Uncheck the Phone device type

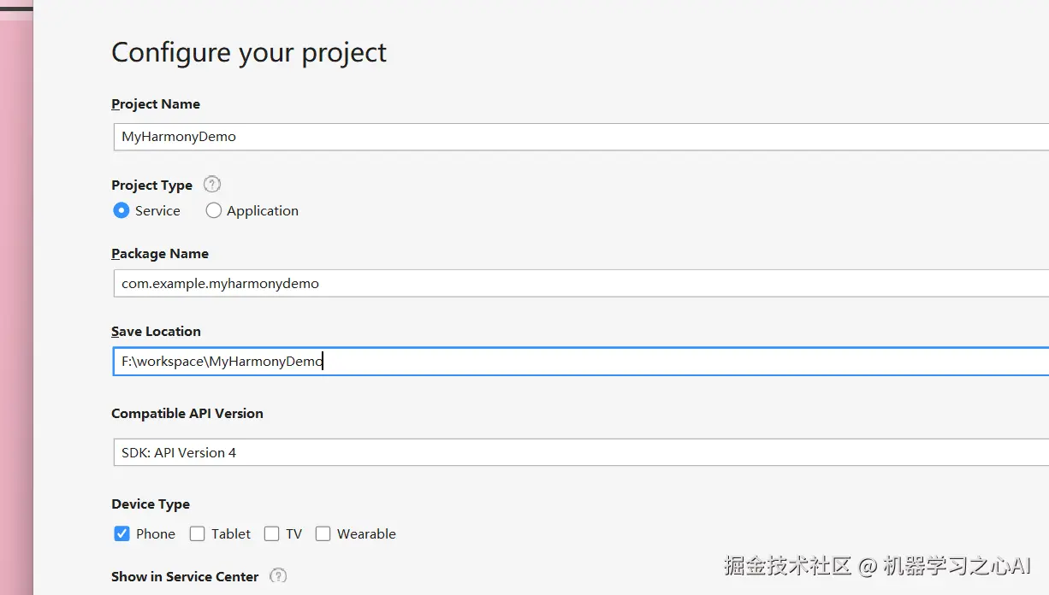point(121,533)
